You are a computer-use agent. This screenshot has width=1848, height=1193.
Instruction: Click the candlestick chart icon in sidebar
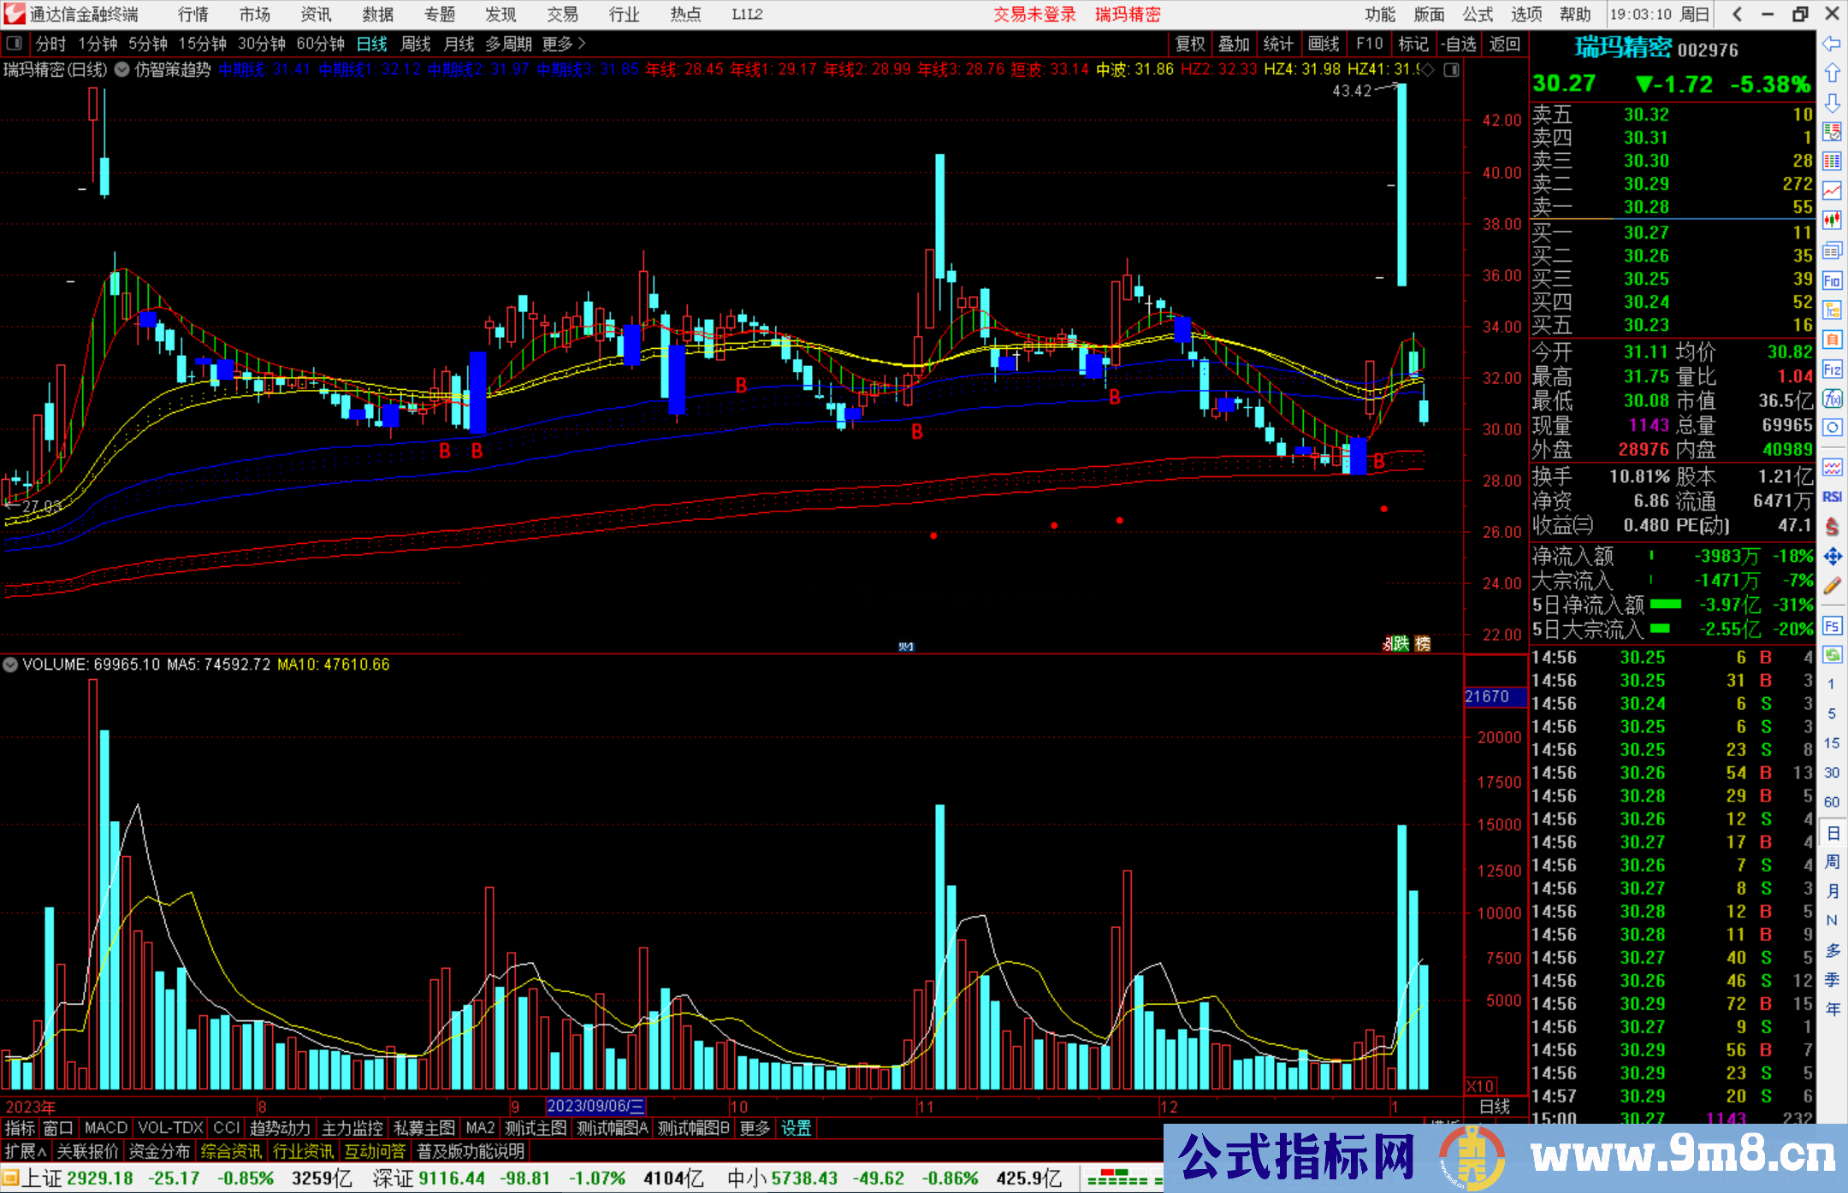click(x=1832, y=220)
